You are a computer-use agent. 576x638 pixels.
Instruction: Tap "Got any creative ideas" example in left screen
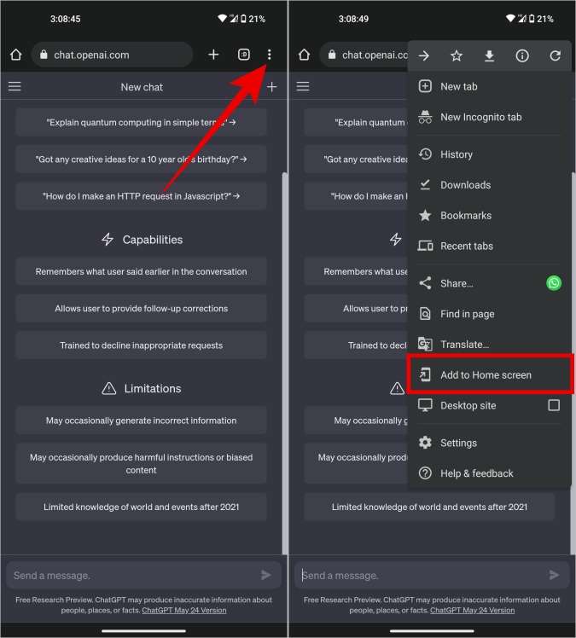tap(142, 159)
